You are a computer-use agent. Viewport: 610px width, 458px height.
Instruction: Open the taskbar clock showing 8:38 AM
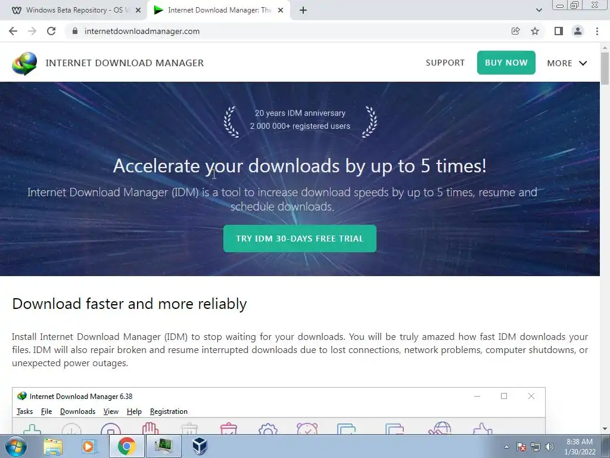[580, 447]
